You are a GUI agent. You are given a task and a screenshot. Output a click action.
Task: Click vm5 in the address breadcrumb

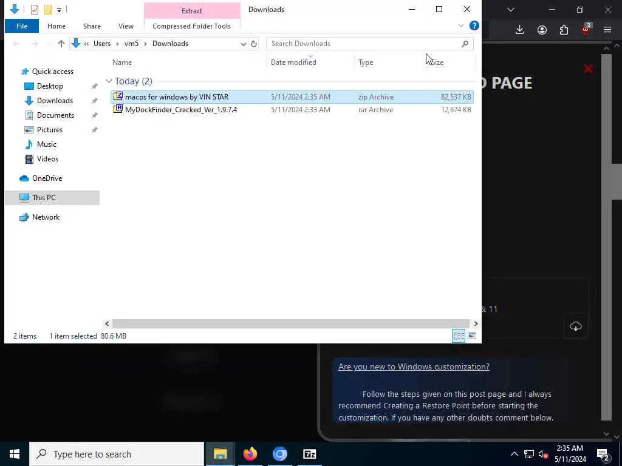click(x=131, y=44)
